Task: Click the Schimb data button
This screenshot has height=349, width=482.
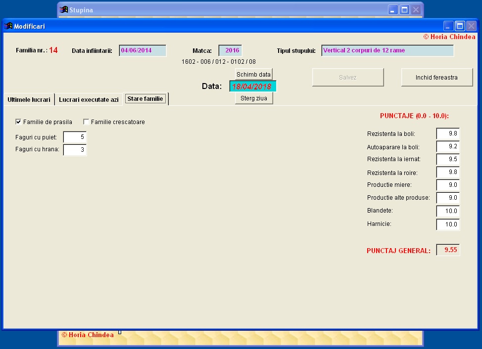Action: point(253,74)
